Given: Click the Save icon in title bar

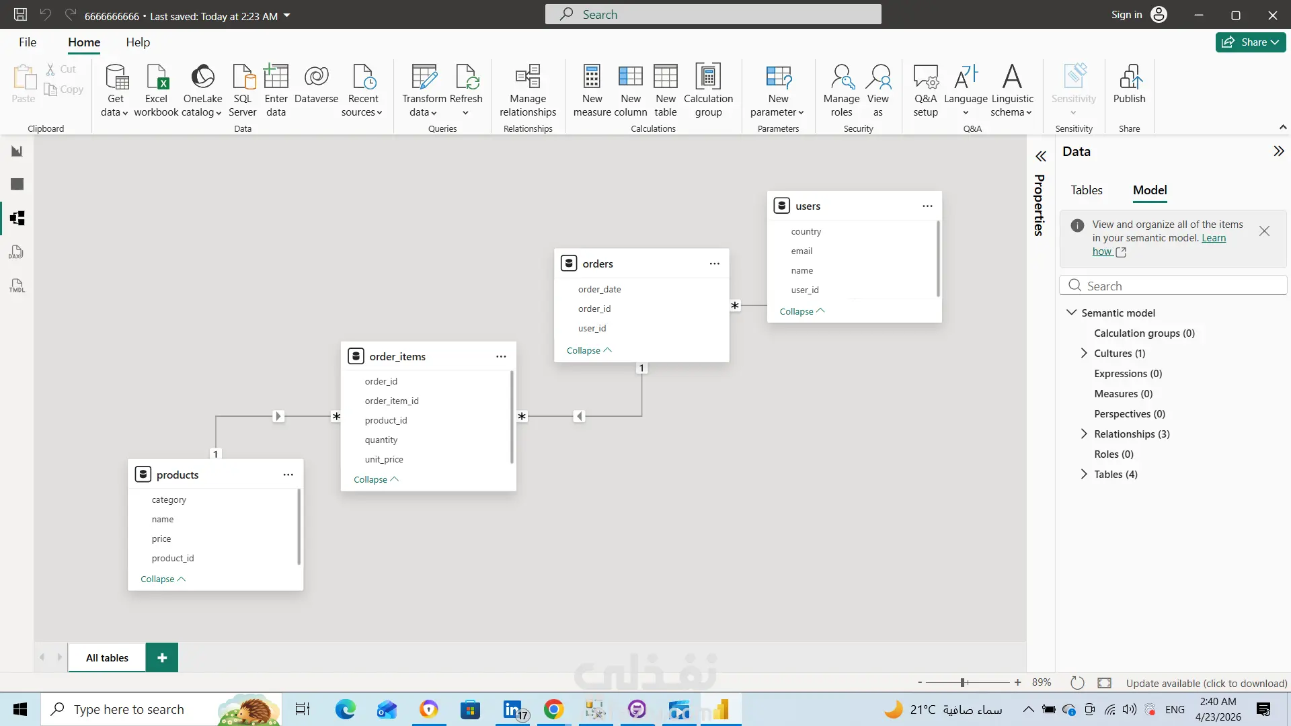Looking at the screenshot, I should pyautogui.click(x=20, y=15).
